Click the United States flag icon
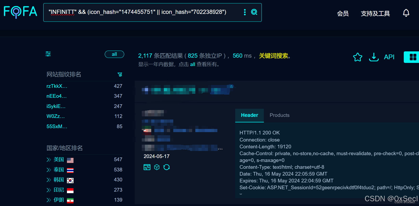The width and height of the screenshot is (419, 206). [x=70, y=160]
